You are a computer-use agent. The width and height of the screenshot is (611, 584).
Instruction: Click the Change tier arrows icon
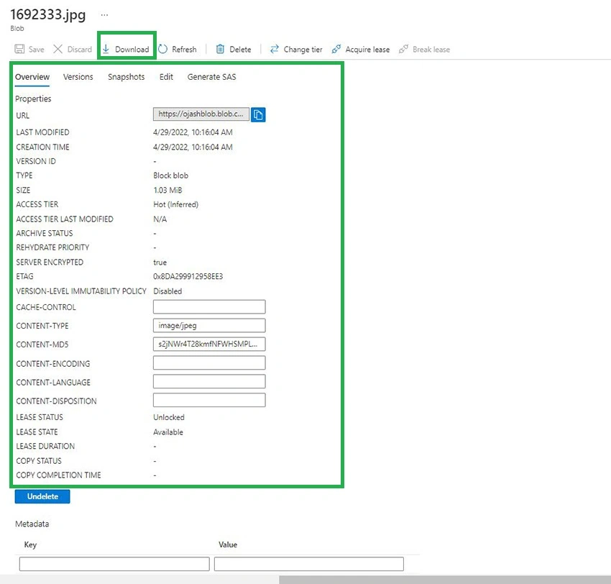pos(275,49)
